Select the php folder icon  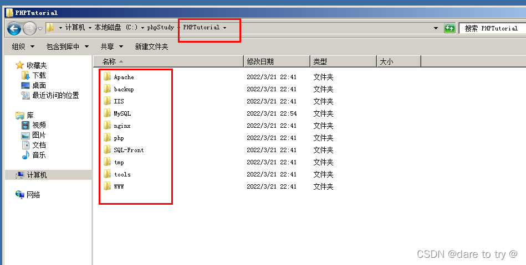[x=108, y=137]
